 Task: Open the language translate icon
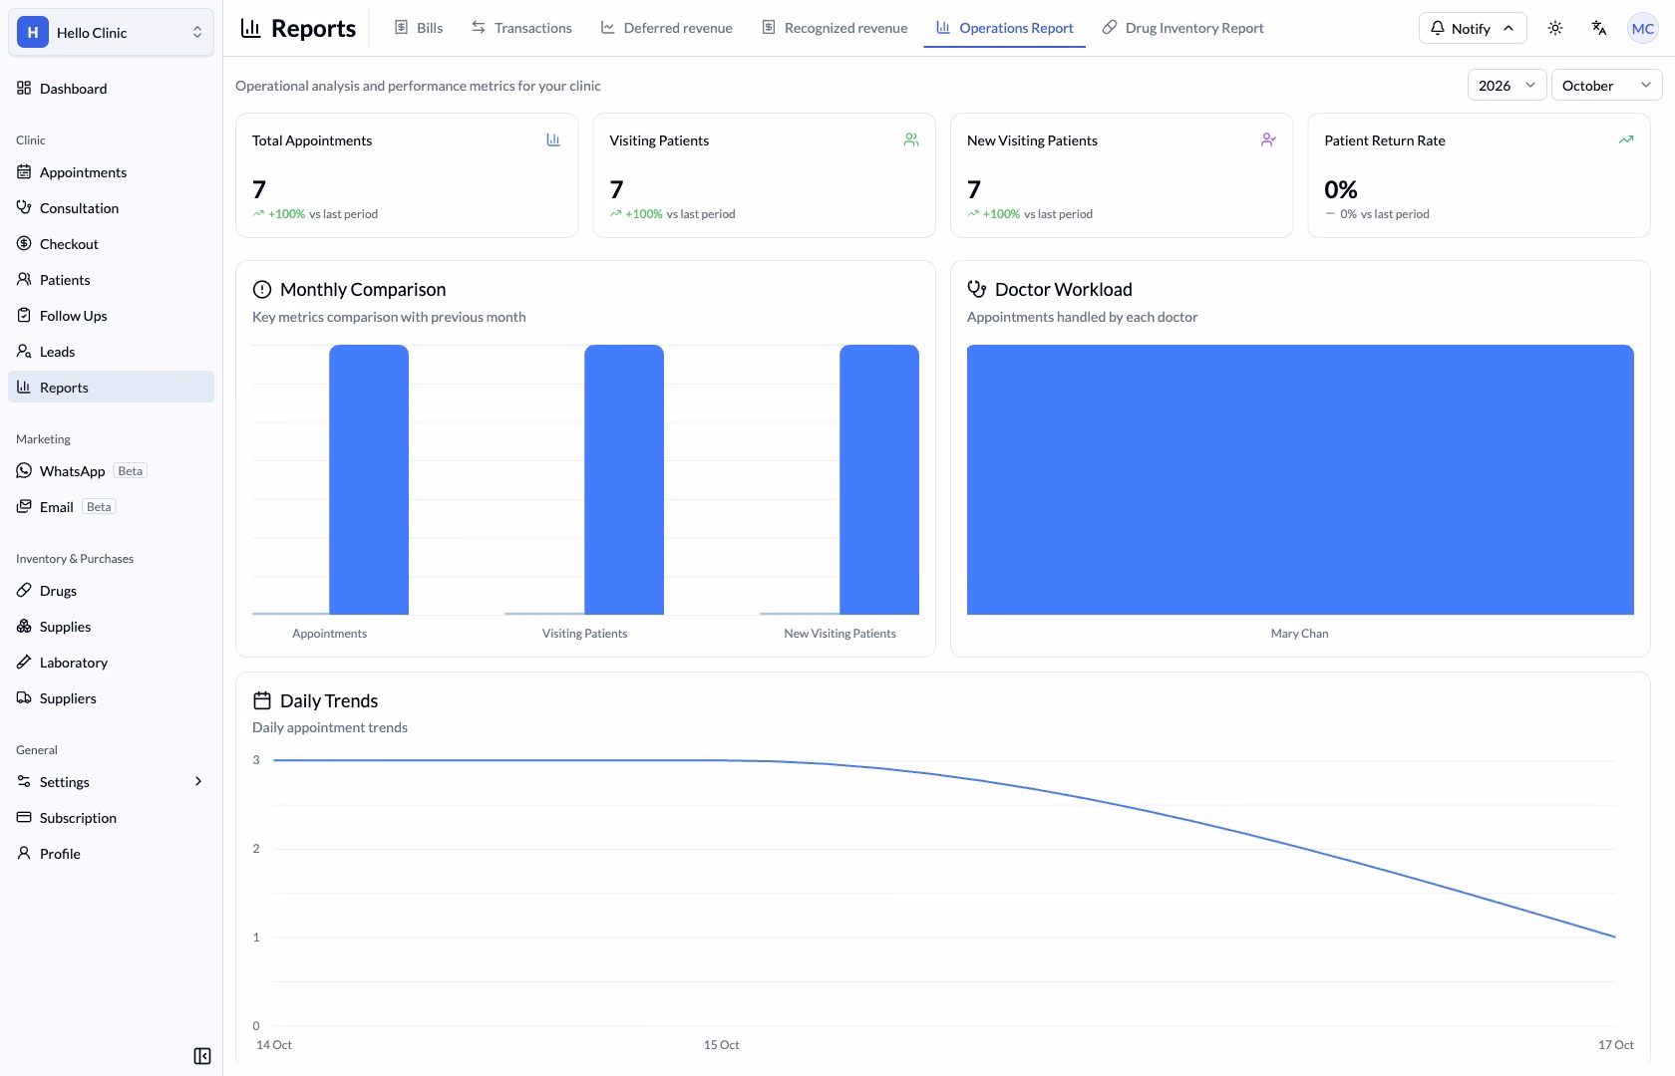1598,28
